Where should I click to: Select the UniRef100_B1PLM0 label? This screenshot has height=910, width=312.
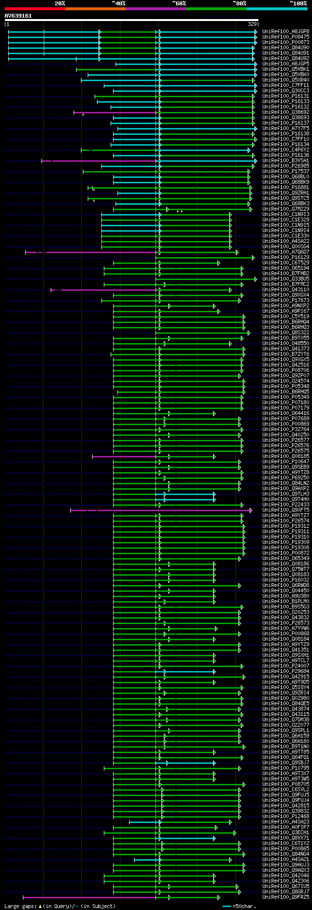[286, 601]
